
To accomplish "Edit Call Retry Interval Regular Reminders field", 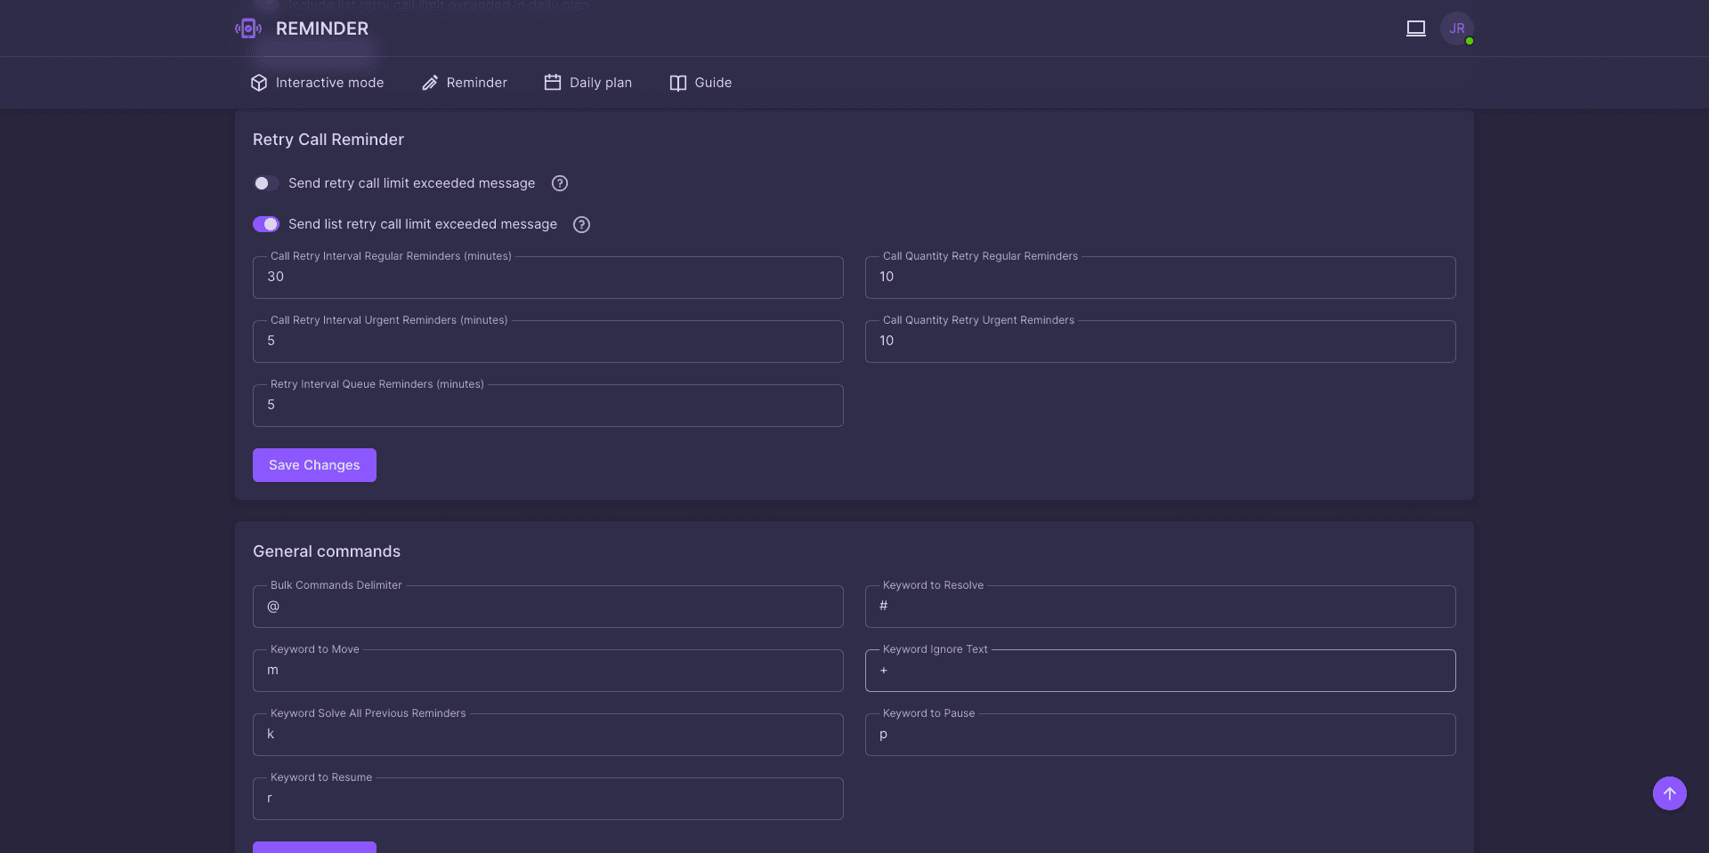I will click(x=548, y=278).
